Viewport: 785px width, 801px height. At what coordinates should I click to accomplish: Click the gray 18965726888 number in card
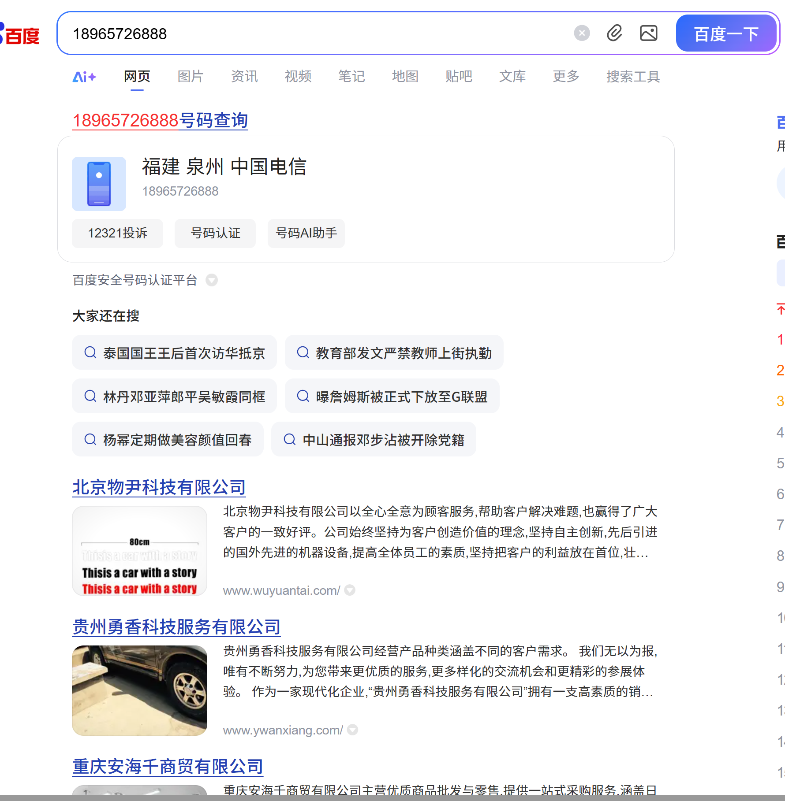(180, 191)
